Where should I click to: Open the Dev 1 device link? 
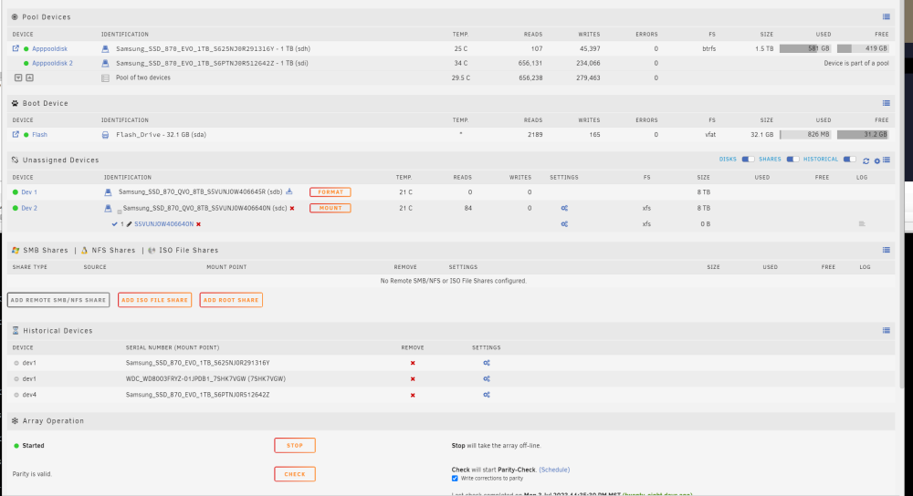pyautogui.click(x=29, y=191)
